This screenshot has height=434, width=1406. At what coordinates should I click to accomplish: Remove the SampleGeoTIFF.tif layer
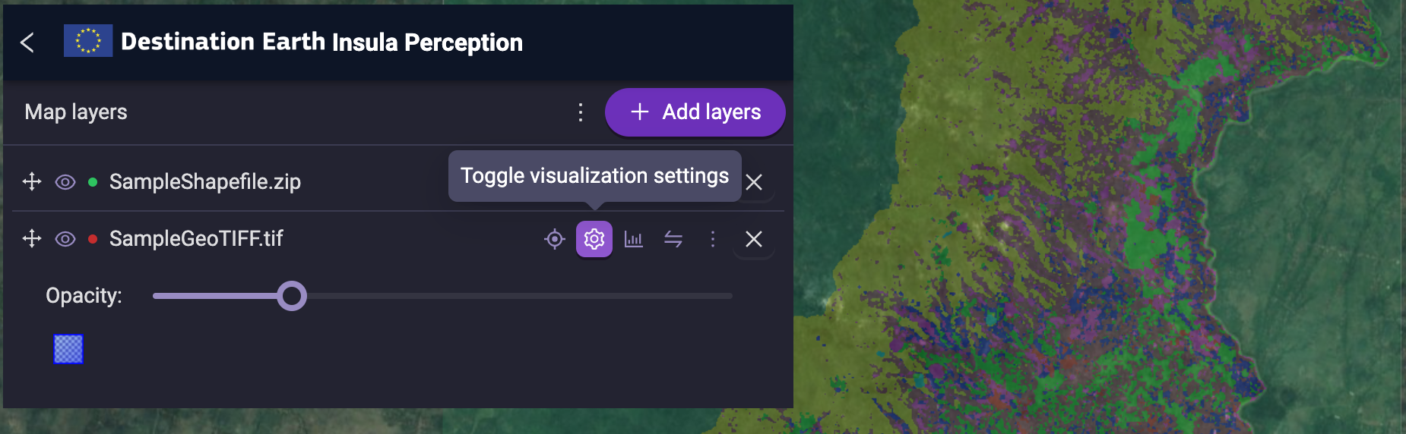(754, 239)
